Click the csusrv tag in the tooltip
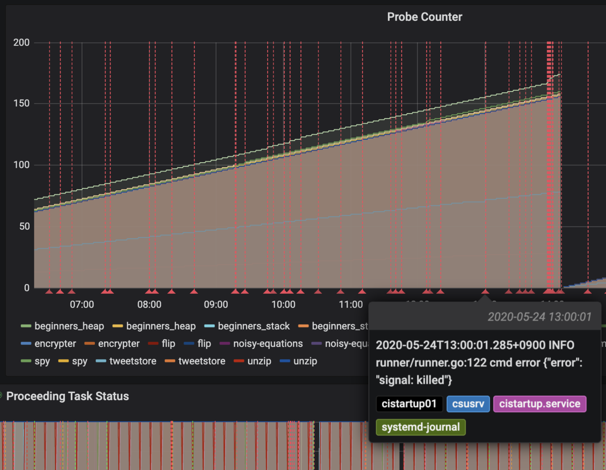Viewport: 606px width, 470px height. point(468,404)
